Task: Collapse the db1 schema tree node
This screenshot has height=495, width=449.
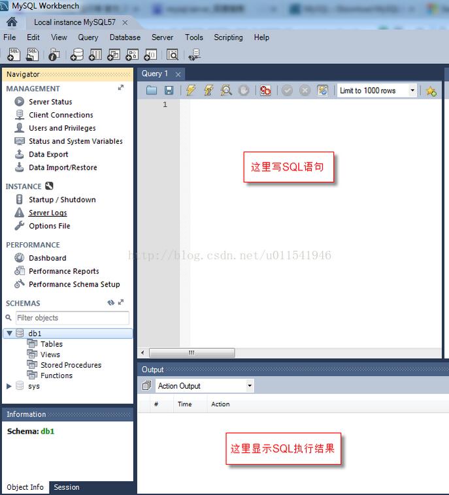Action: (x=9, y=333)
